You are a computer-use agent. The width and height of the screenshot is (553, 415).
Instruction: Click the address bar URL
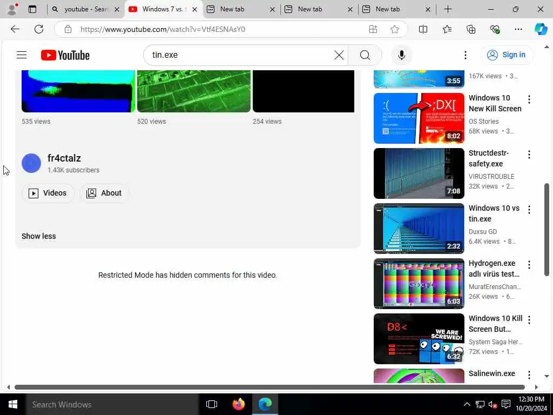(163, 29)
